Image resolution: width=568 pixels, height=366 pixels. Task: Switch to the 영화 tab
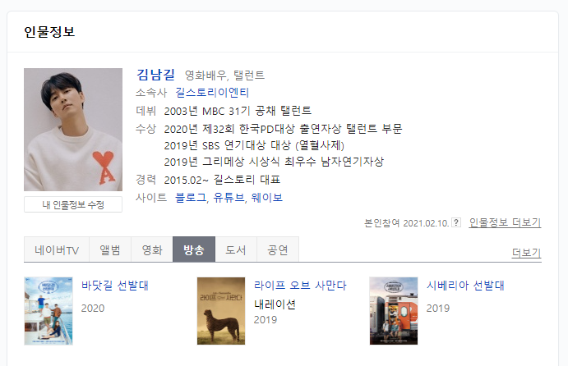coord(152,249)
